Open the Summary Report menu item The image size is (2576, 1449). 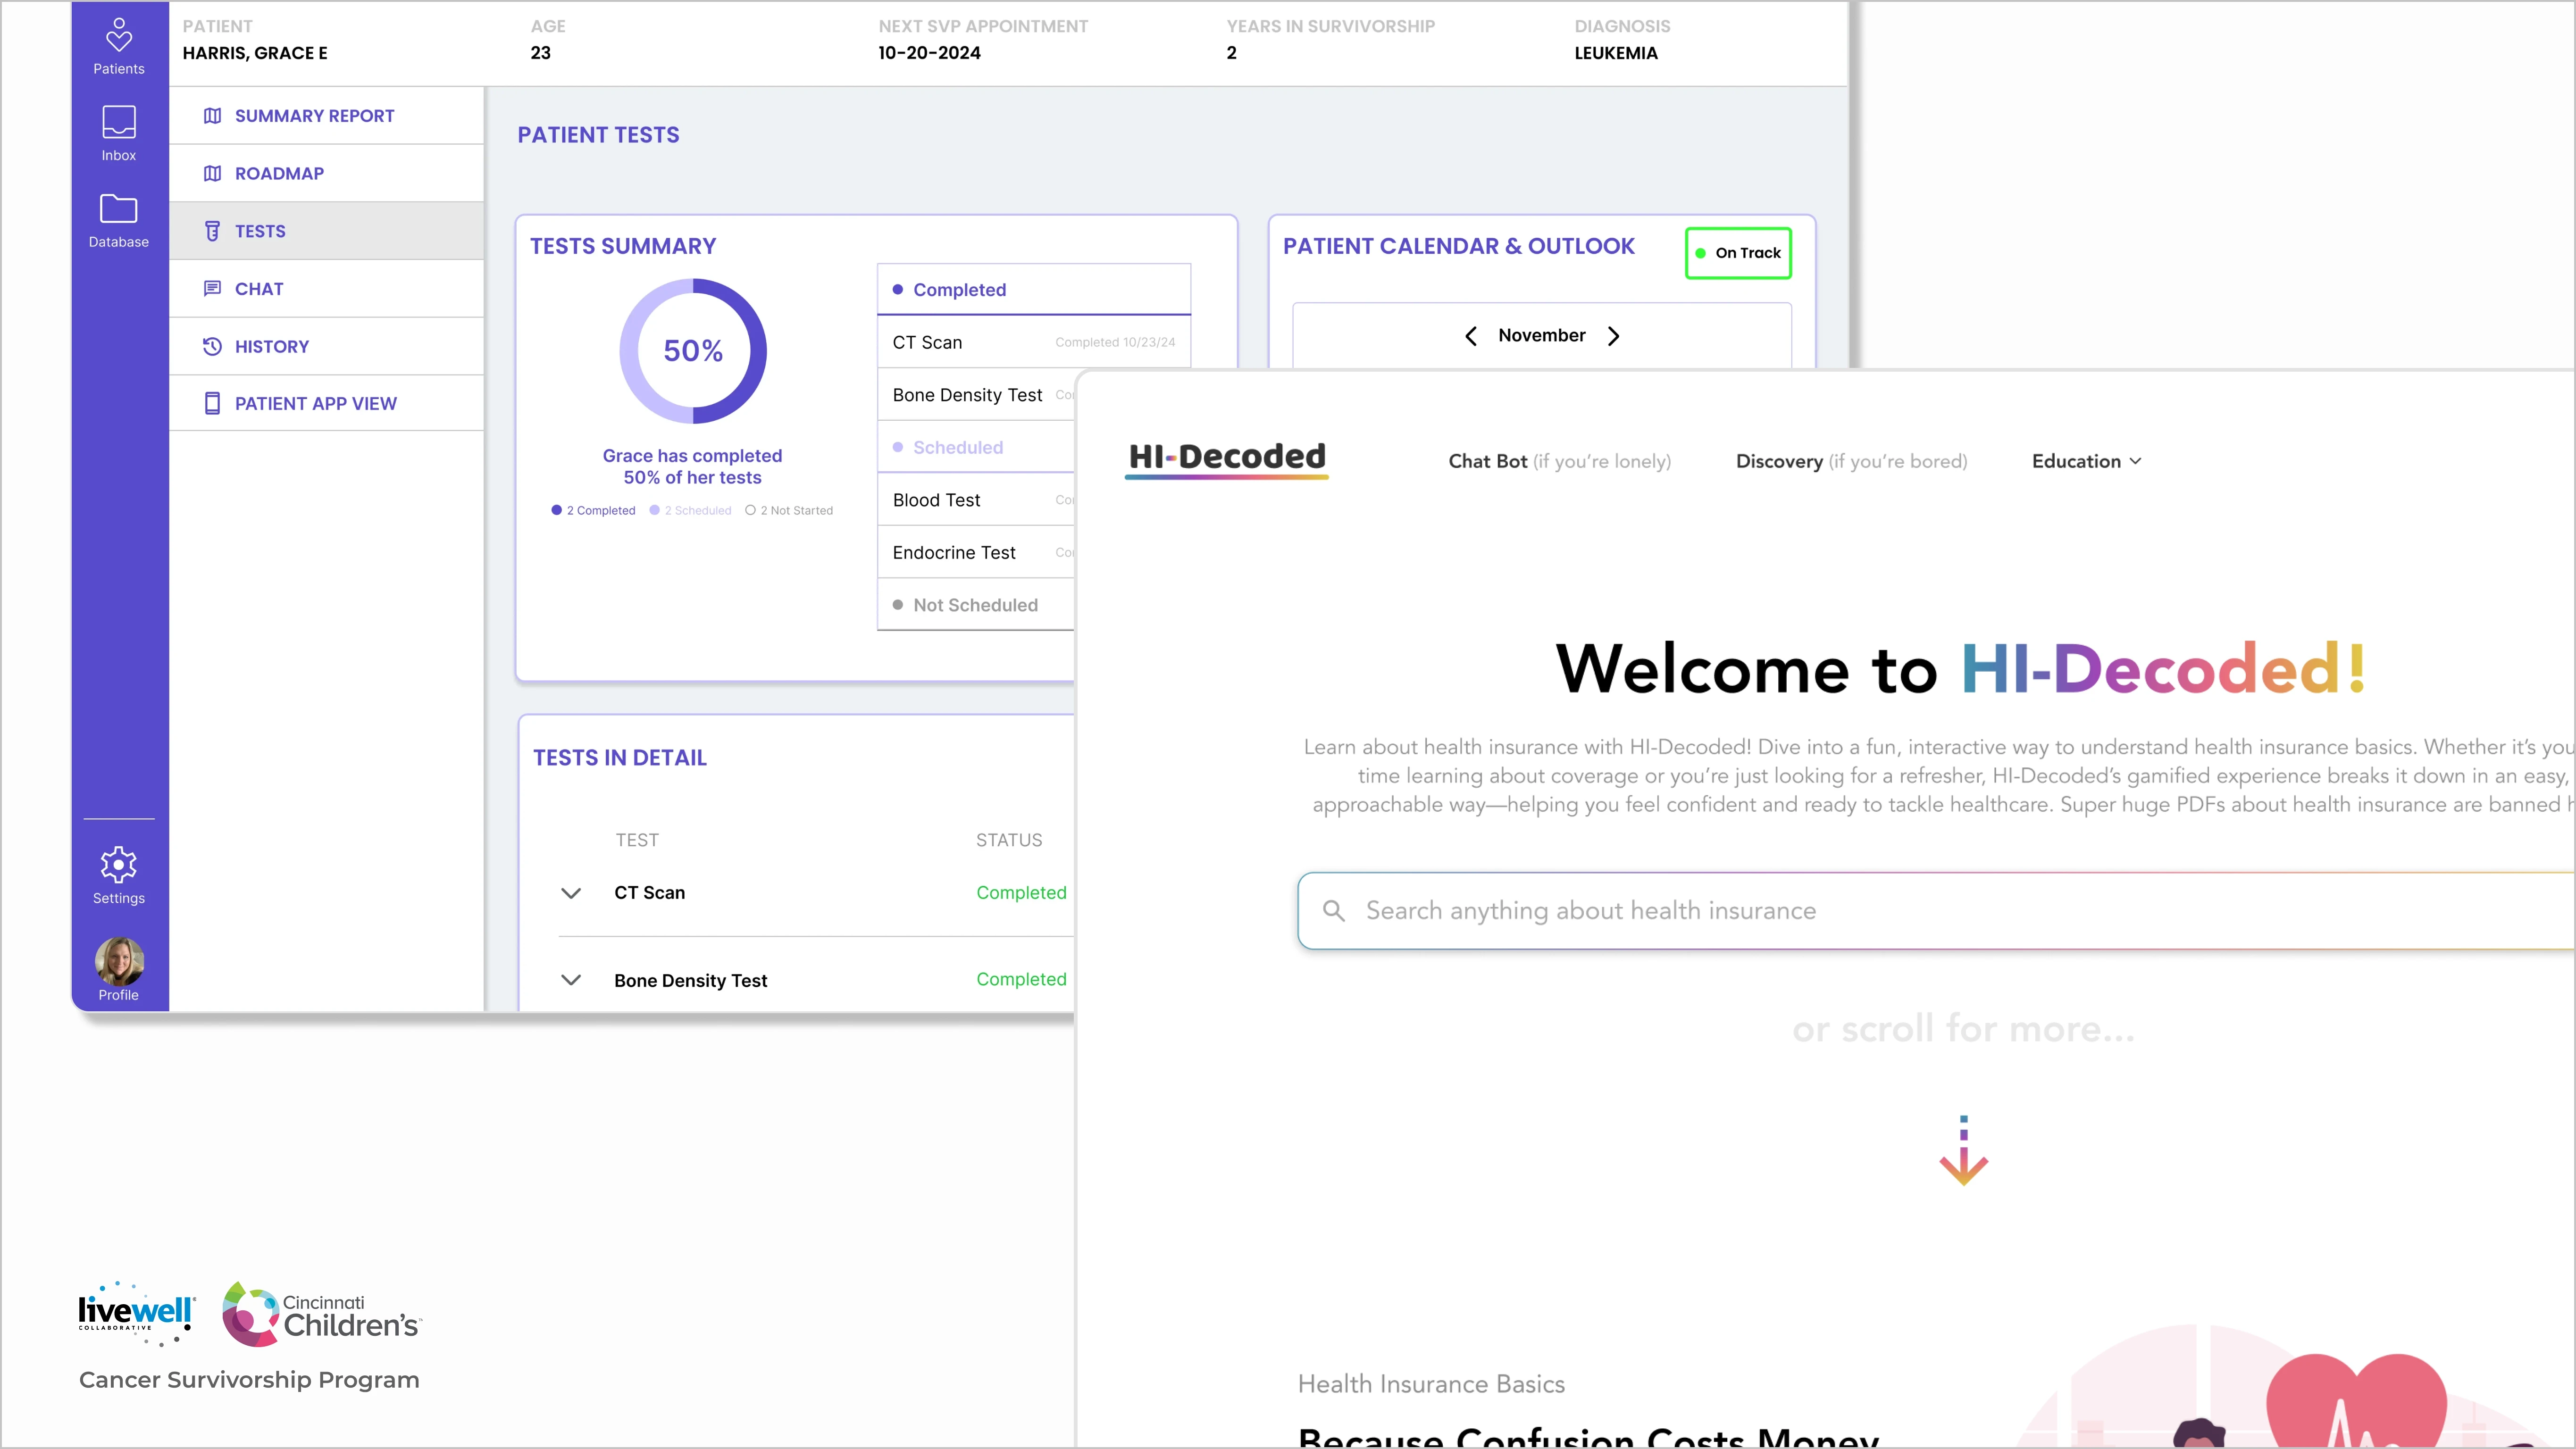314,116
